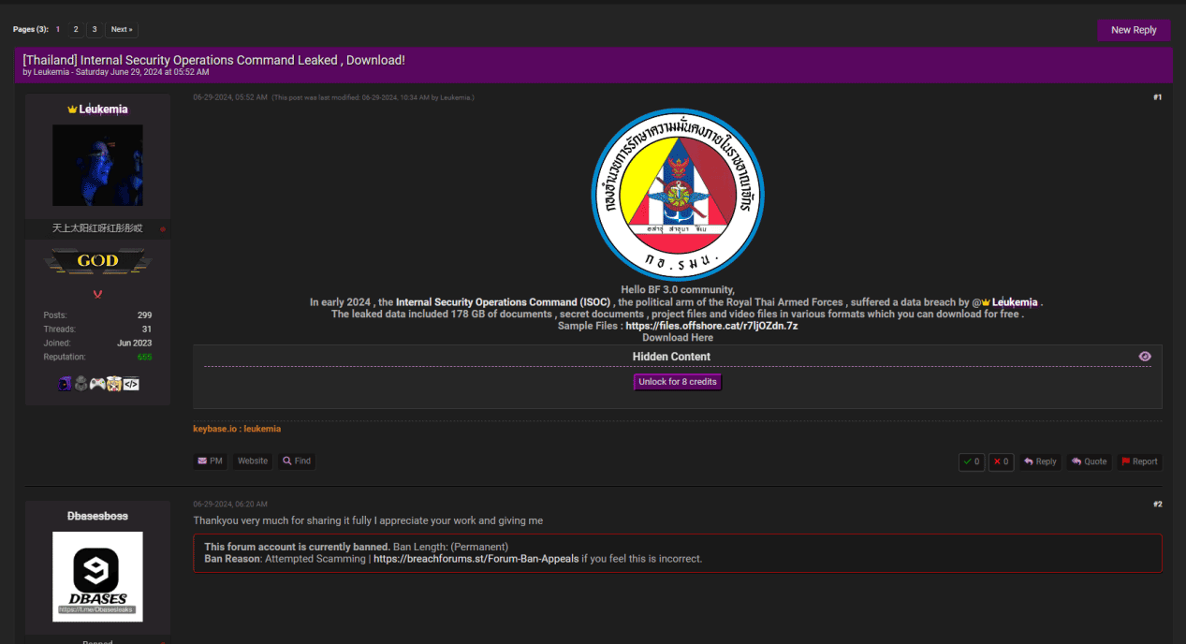
Task: Go to page 2 of the thread
Action: [x=76, y=30]
